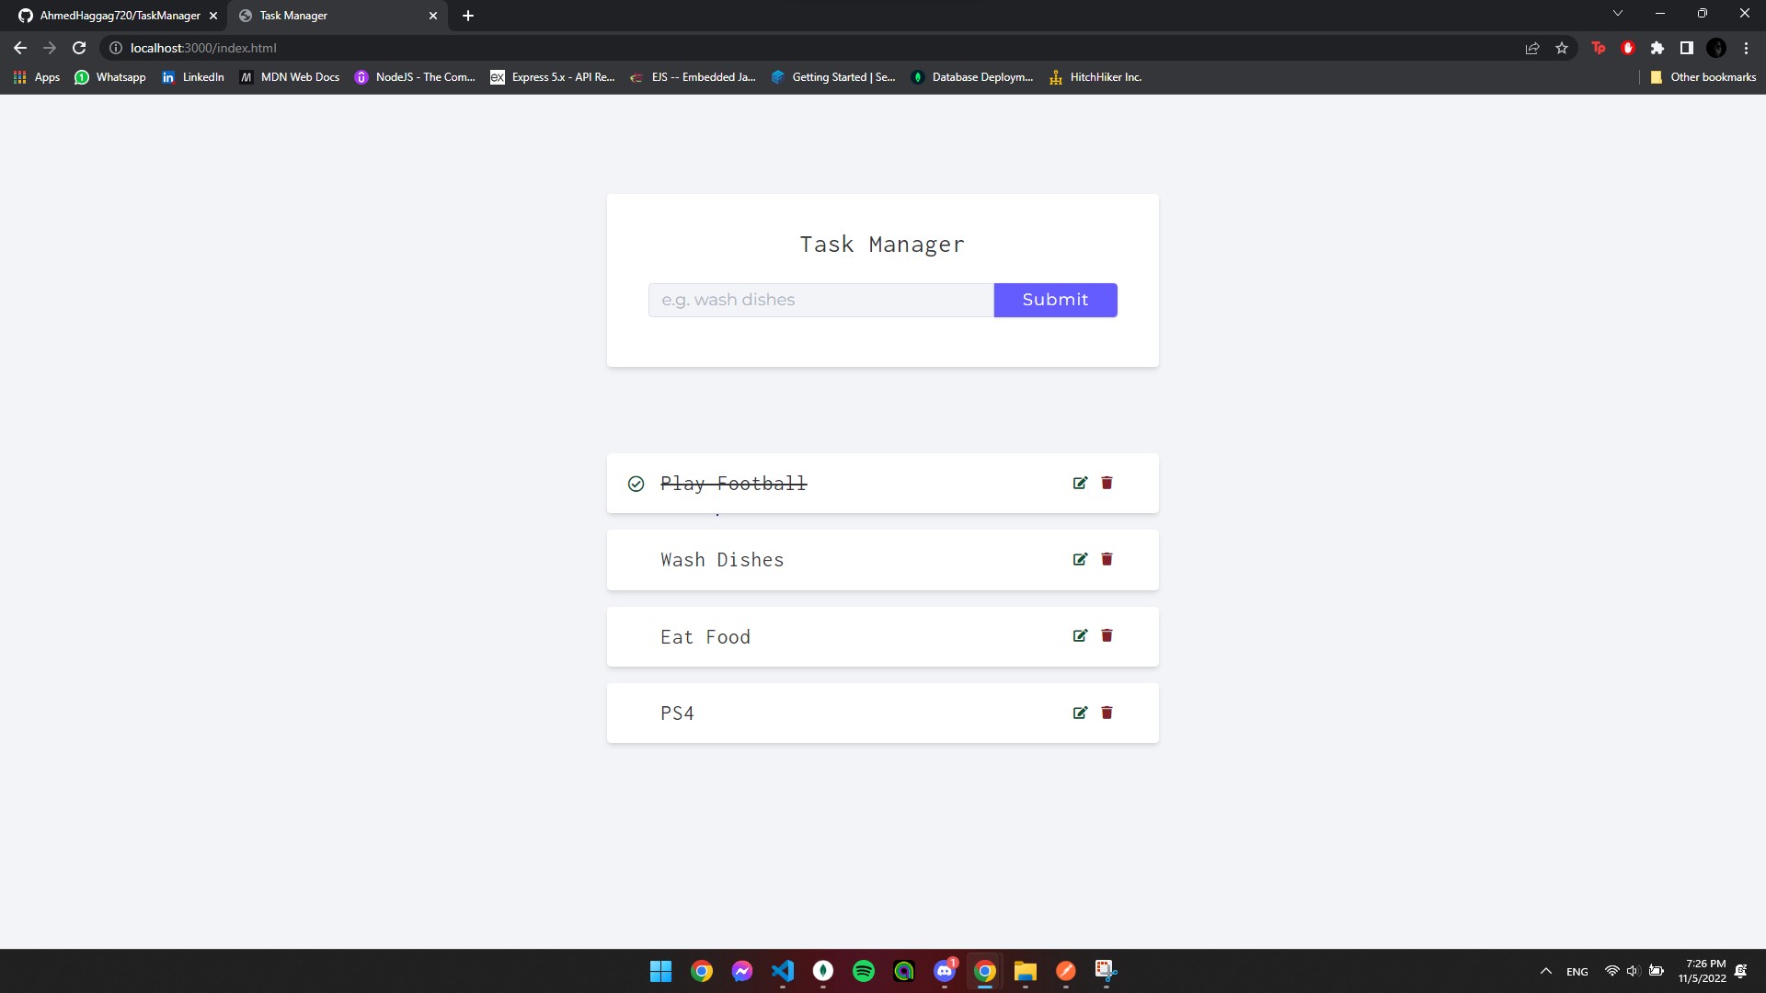This screenshot has height=993, width=1766.
Task: Open Discord from the taskbar
Action: [945, 971]
